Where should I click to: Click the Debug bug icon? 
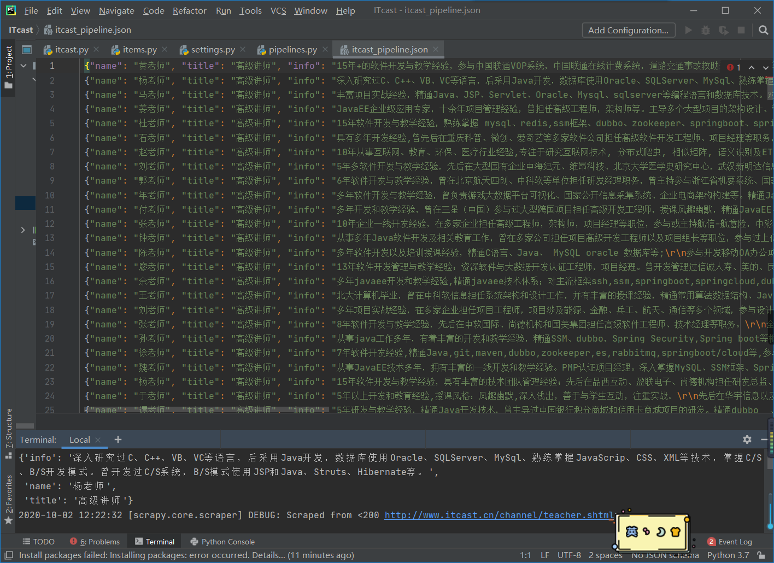point(706,30)
